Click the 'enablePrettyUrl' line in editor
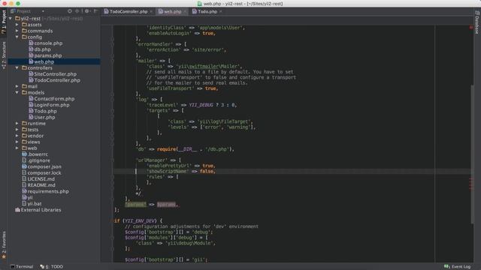 (x=181, y=166)
